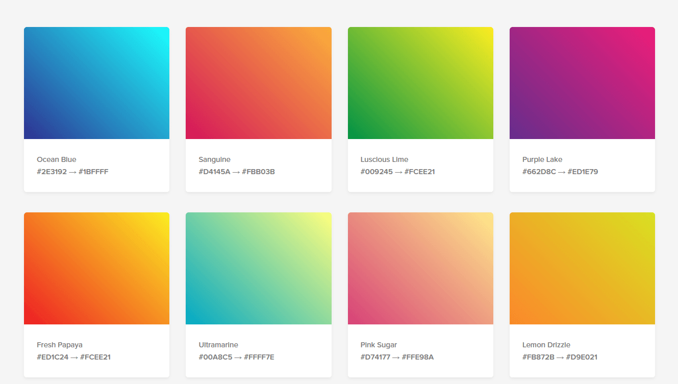Click the "Fresh Papaya" name label
Viewport: 678px width, 384px height.
click(x=60, y=345)
